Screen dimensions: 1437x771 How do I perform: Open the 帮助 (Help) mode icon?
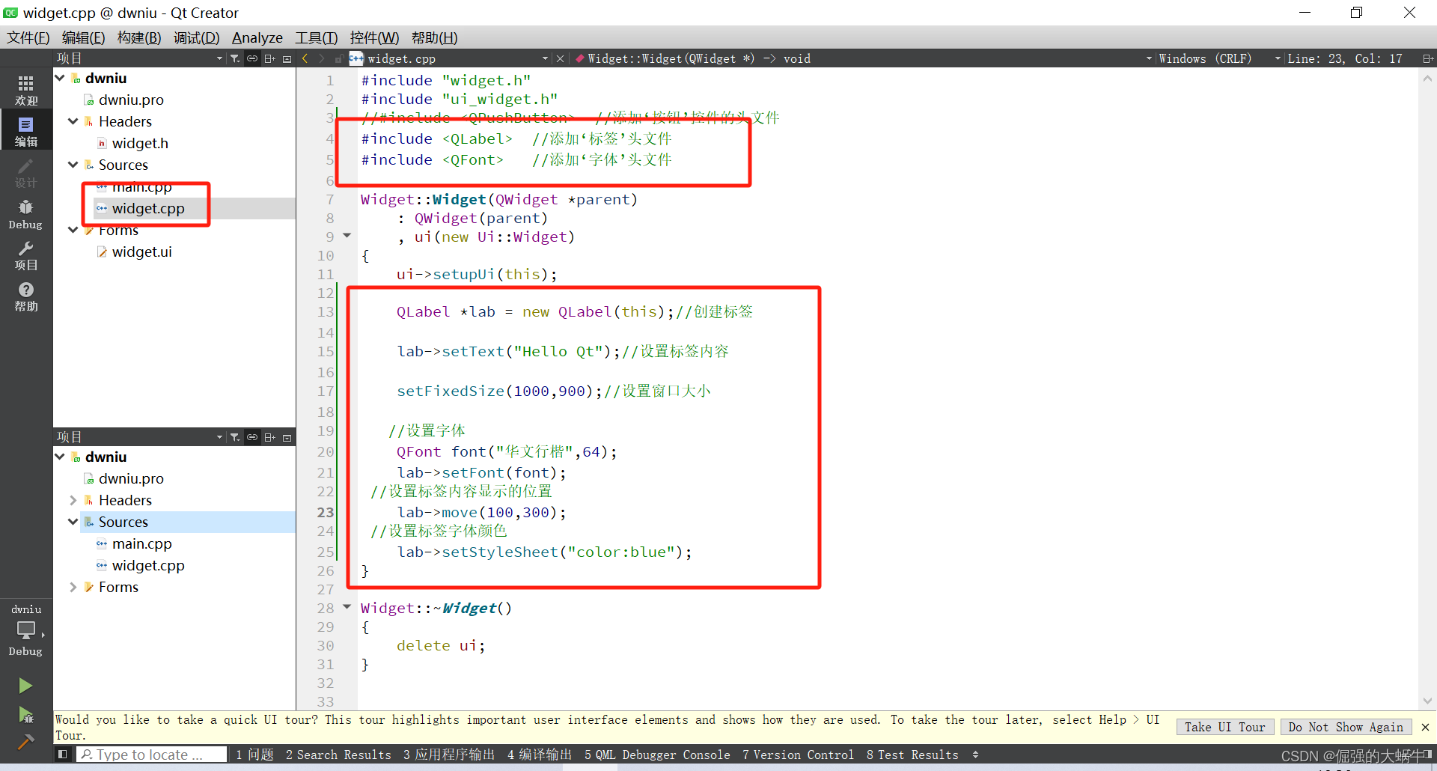25,296
